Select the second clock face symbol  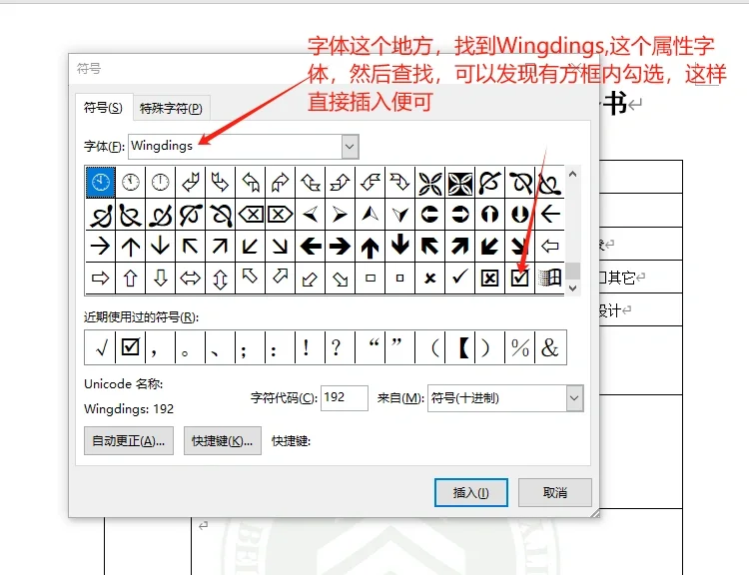tap(131, 182)
